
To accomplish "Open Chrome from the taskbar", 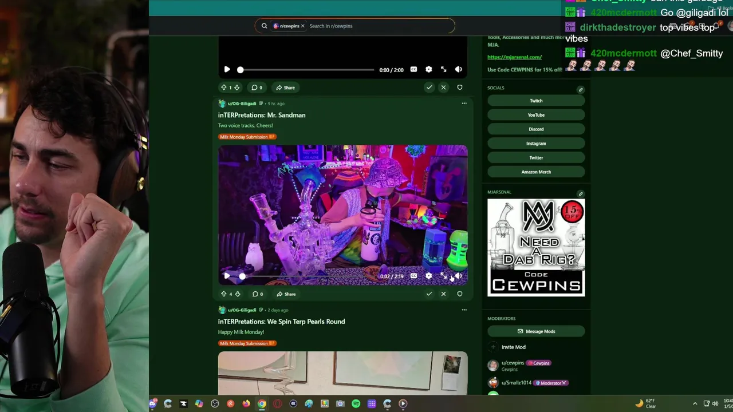I will (x=262, y=403).
